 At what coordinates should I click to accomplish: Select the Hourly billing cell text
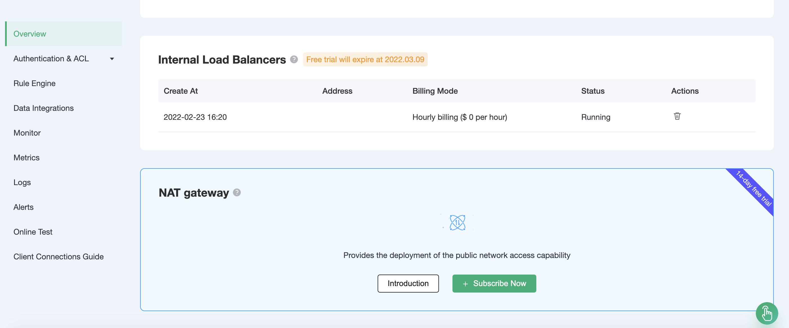point(460,117)
